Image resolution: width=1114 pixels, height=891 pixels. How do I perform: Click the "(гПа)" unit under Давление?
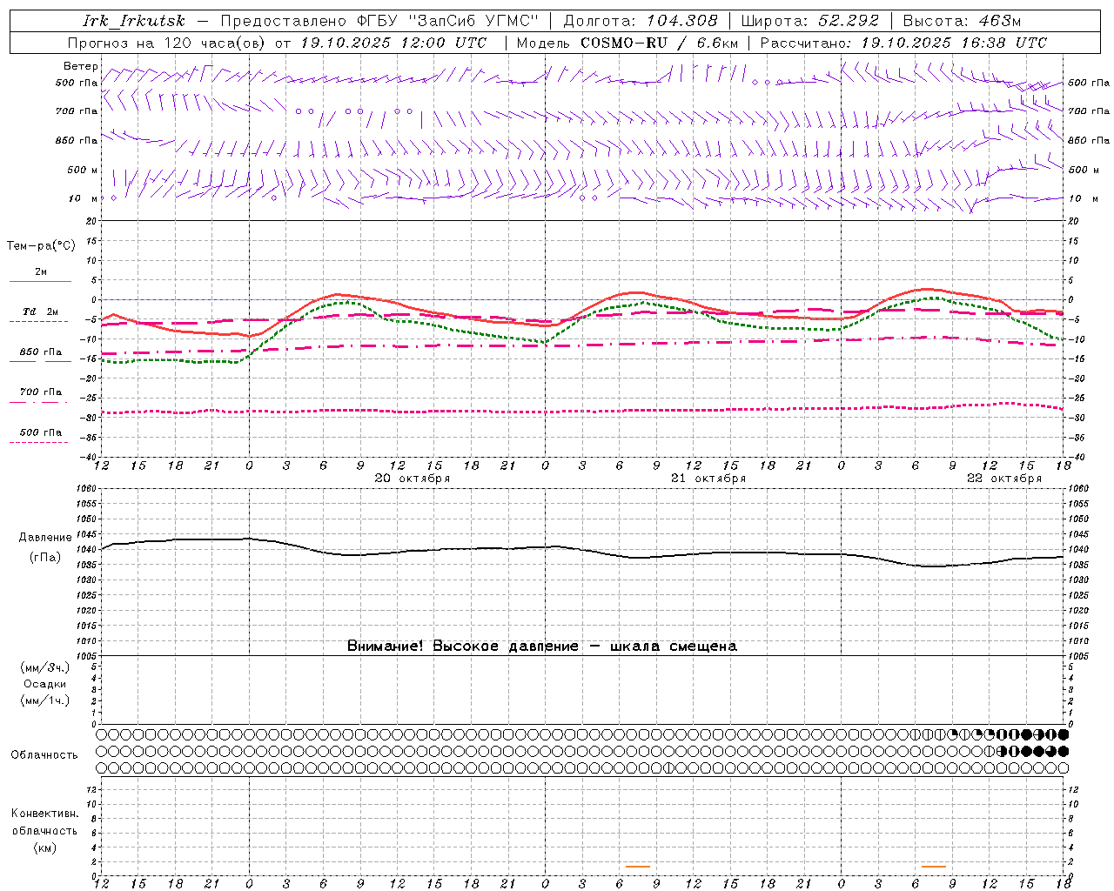pyautogui.click(x=44, y=557)
